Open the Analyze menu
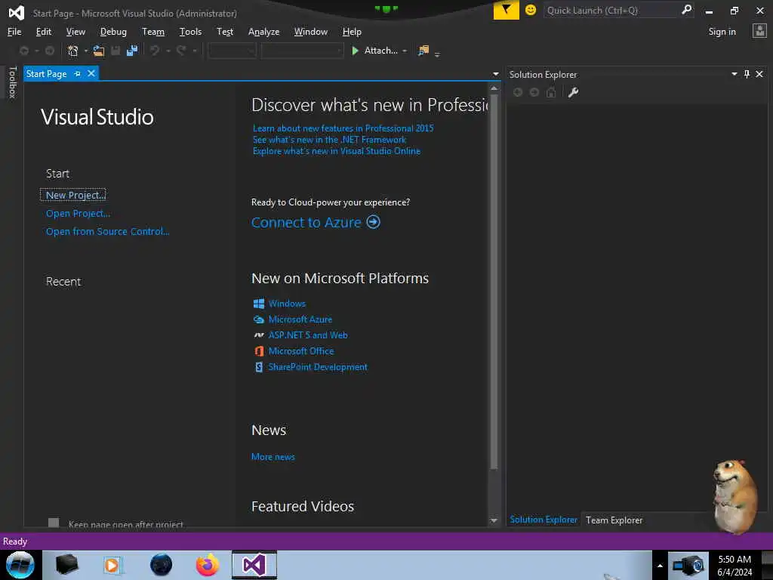The image size is (773, 580). pyautogui.click(x=263, y=32)
